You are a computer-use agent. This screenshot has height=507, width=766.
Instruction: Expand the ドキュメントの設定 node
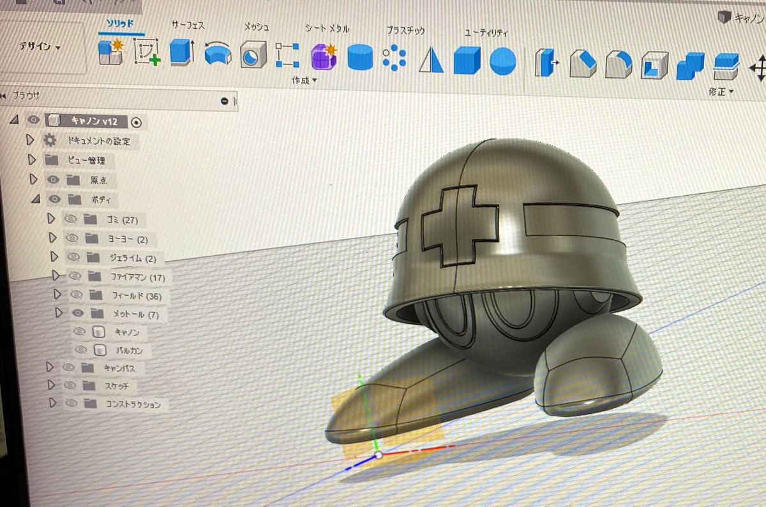[x=29, y=140]
